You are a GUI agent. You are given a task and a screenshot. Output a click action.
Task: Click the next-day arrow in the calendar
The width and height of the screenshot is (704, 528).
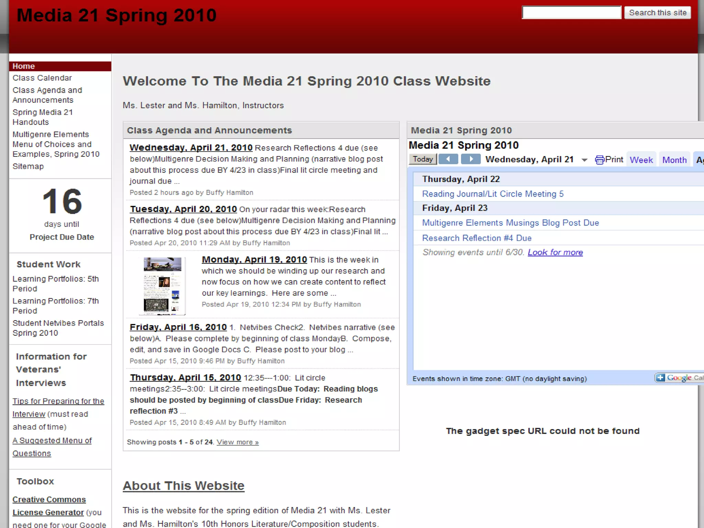(471, 159)
